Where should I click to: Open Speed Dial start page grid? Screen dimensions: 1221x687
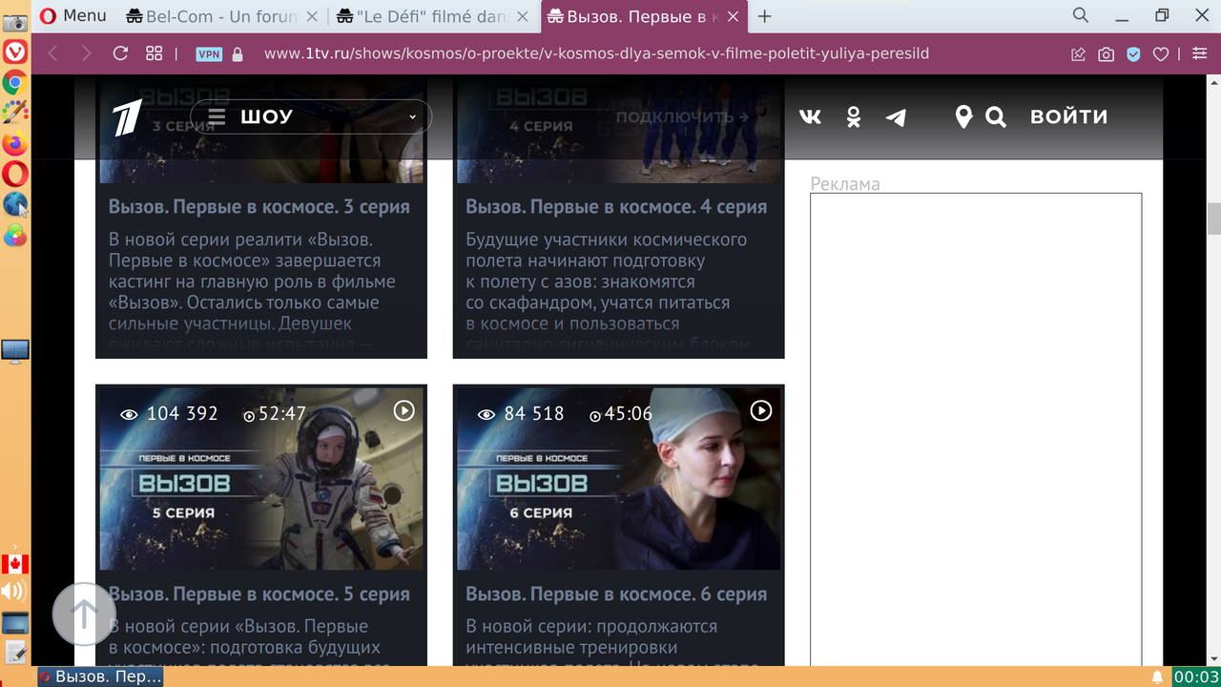(155, 53)
